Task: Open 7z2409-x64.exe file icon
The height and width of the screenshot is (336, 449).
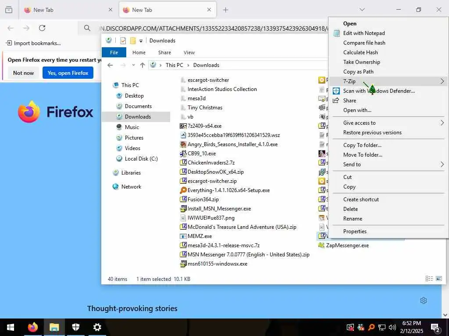Action: pyautogui.click(x=183, y=126)
